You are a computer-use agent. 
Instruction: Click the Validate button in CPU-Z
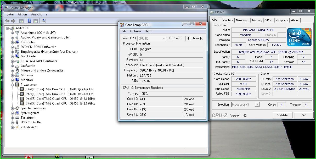(x=283, y=115)
